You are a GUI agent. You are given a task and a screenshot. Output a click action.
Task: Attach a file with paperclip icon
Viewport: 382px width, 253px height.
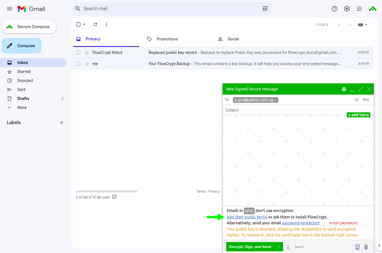(x=288, y=247)
